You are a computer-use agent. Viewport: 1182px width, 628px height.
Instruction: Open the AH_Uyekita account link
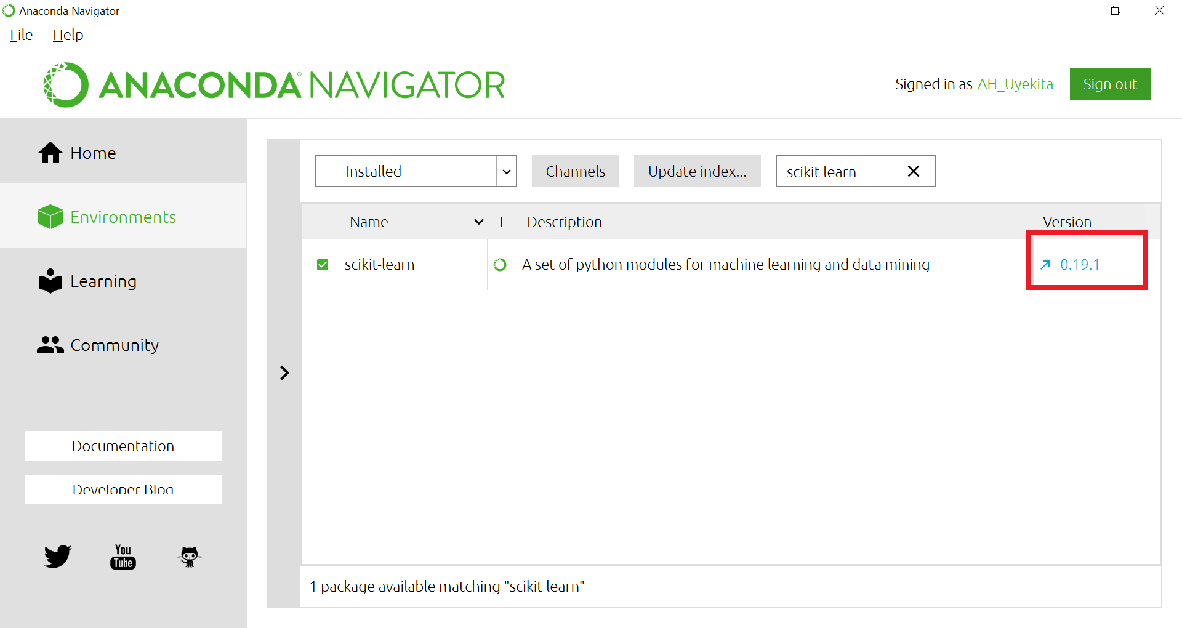click(1015, 84)
